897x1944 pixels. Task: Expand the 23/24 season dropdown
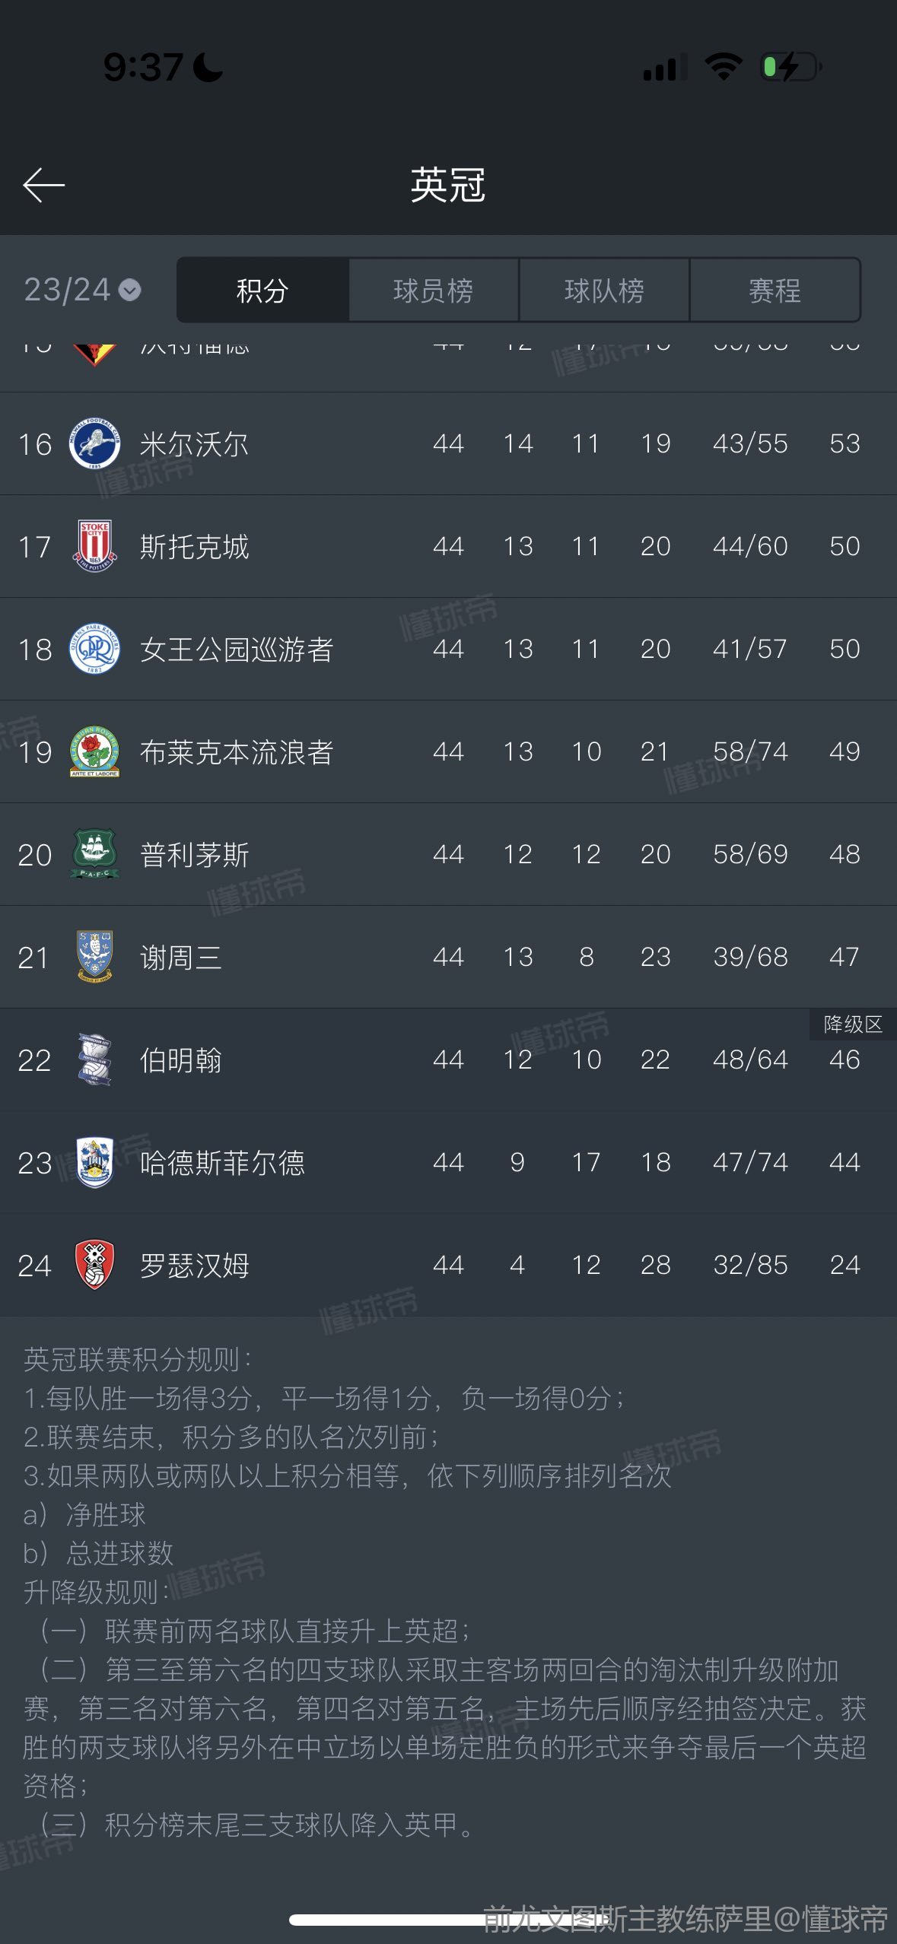(82, 290)
